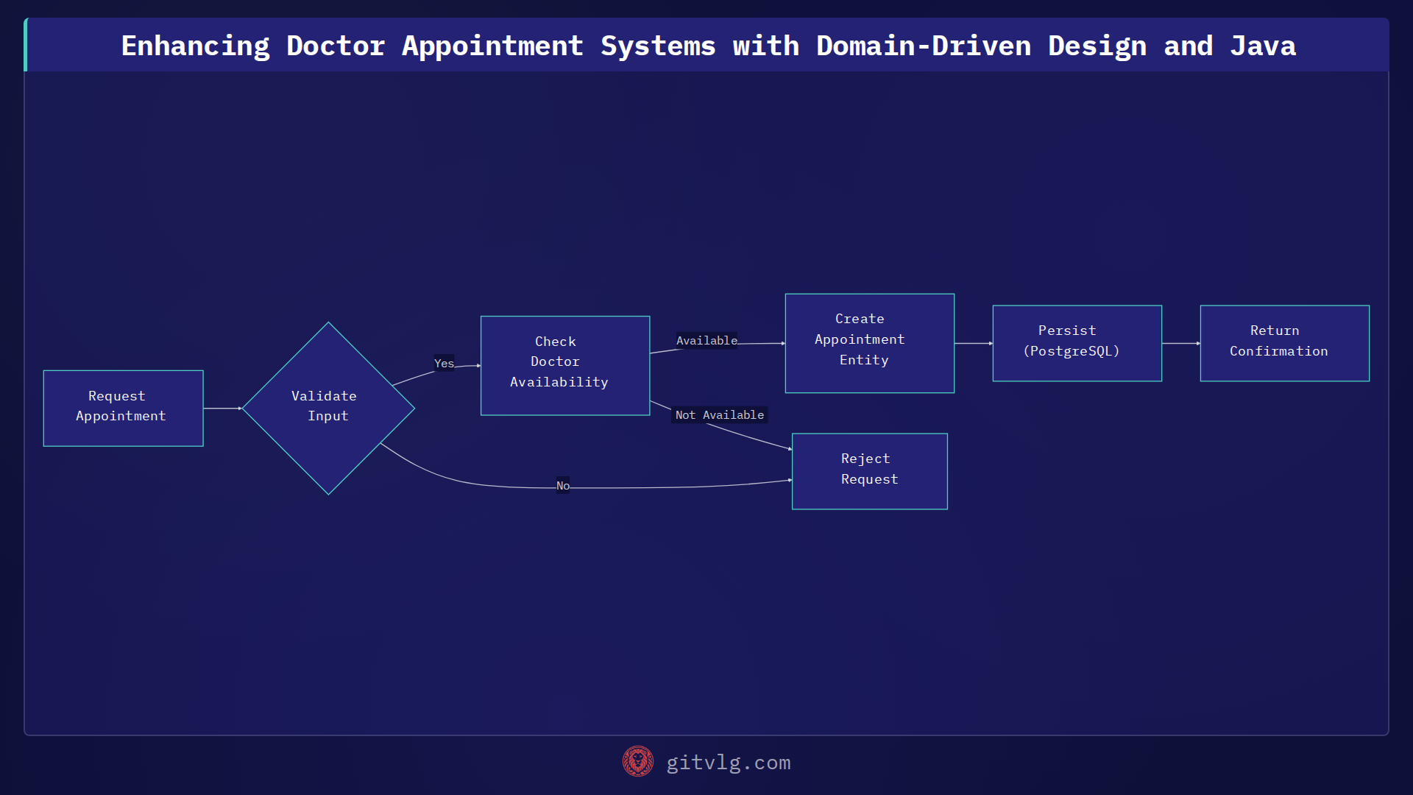This screenshot has width=1413, height=795.
Task: Click the 'Available' edge label
Action: (706, 341)
